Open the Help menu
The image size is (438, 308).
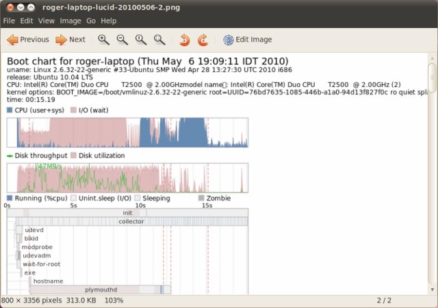point(109,21)
